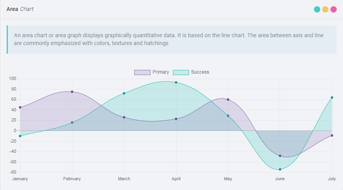Click the Primary data point at April
The height and width of the screenshot is (190, 343).
click(176, 119)
